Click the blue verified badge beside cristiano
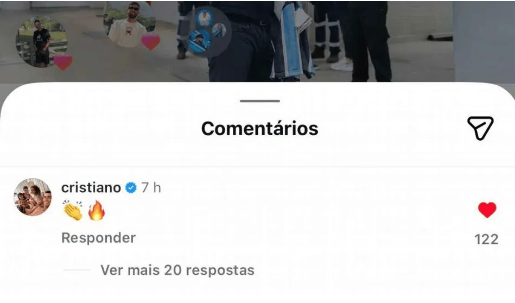The width and height of the screenshot is (515, 303). coord(131,188)
